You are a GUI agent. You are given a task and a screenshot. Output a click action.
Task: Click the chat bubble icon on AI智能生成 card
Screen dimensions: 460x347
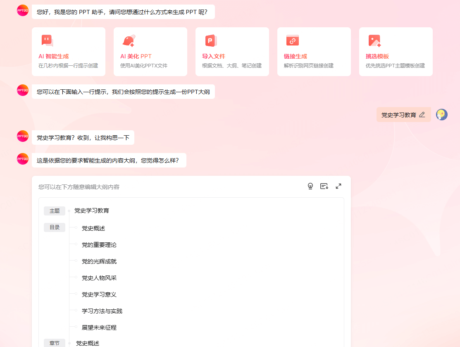pyautogui.click(x=46, y=40)
